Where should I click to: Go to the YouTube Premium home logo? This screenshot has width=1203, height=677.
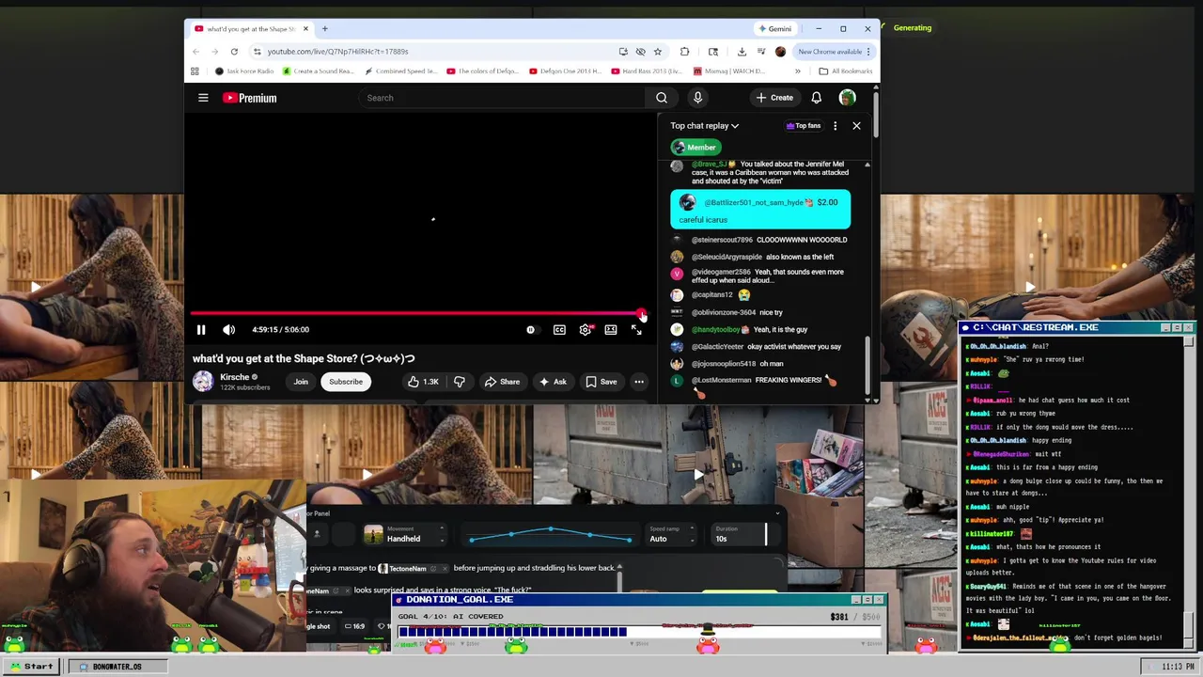(249, 98)
